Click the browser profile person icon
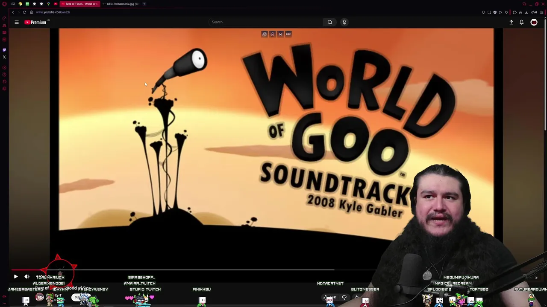The image size is (547, 307). click(521, 12)
